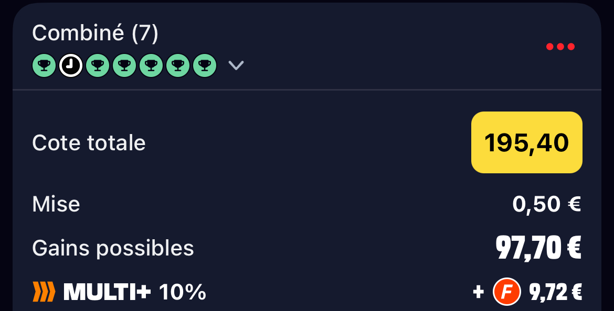
Task: Click the MULTI+ 10% bonus label
Action: (x=135, y=292)
